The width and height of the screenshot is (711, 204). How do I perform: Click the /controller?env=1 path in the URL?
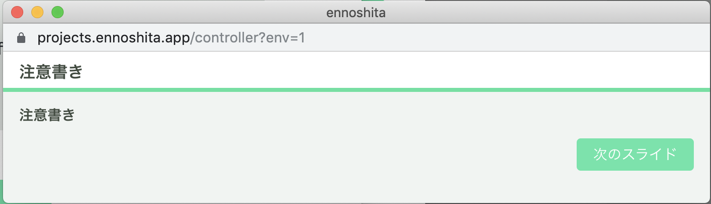pos(247,38)
